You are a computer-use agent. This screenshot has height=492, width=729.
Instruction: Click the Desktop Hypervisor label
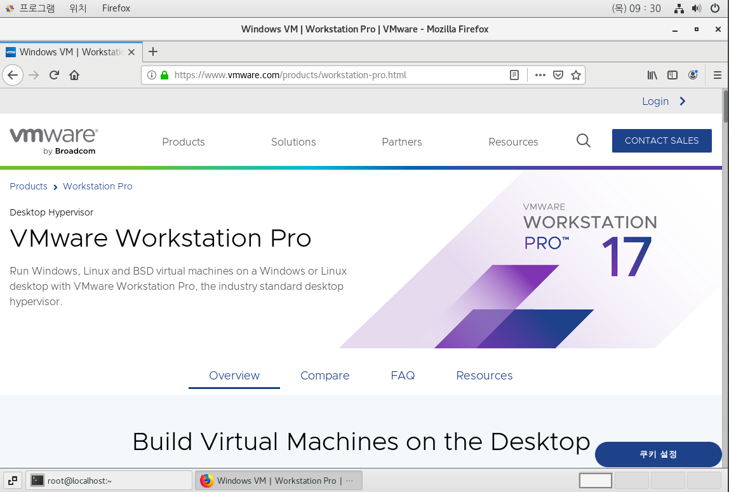[x=51, y=212]
